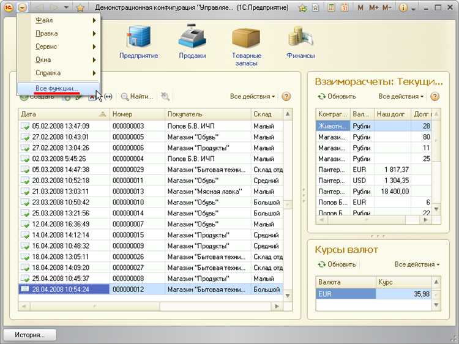The height and width of the screenshot is (344, 459).
Task: Open Все действия dropdown in Курсы валют
Action: coord(417,264)
